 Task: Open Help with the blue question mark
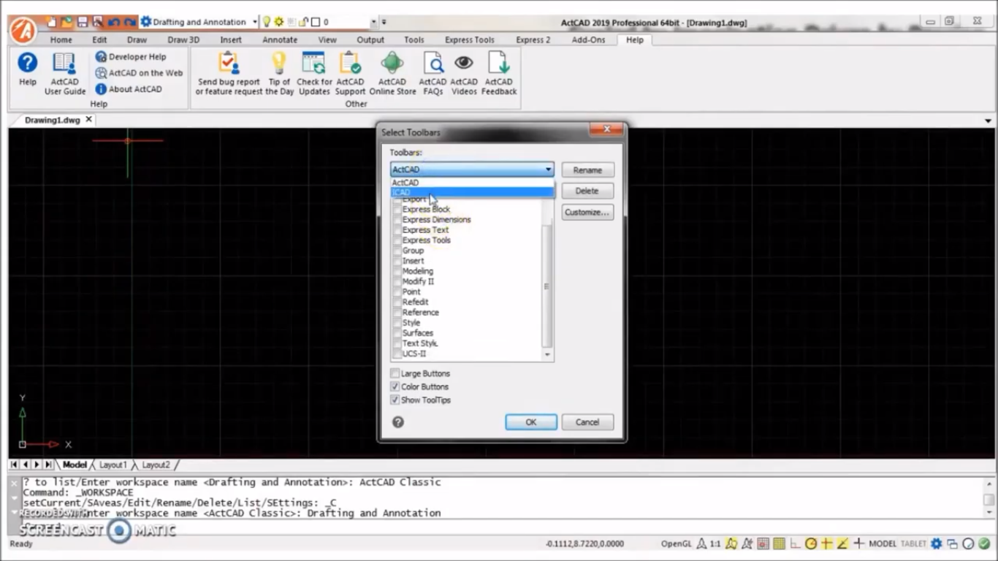pyautogui.click(x=28, y=69)
